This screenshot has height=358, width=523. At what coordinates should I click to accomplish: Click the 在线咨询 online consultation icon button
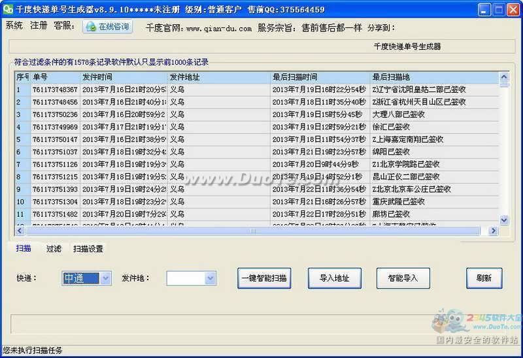coord(107,27)
